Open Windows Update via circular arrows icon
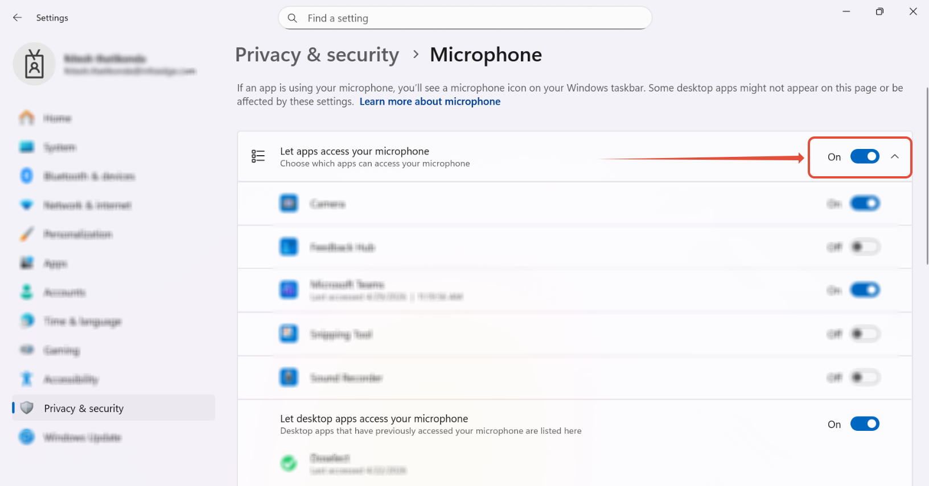The width and height of the screenshot is (929, 486). pos(27,437)
